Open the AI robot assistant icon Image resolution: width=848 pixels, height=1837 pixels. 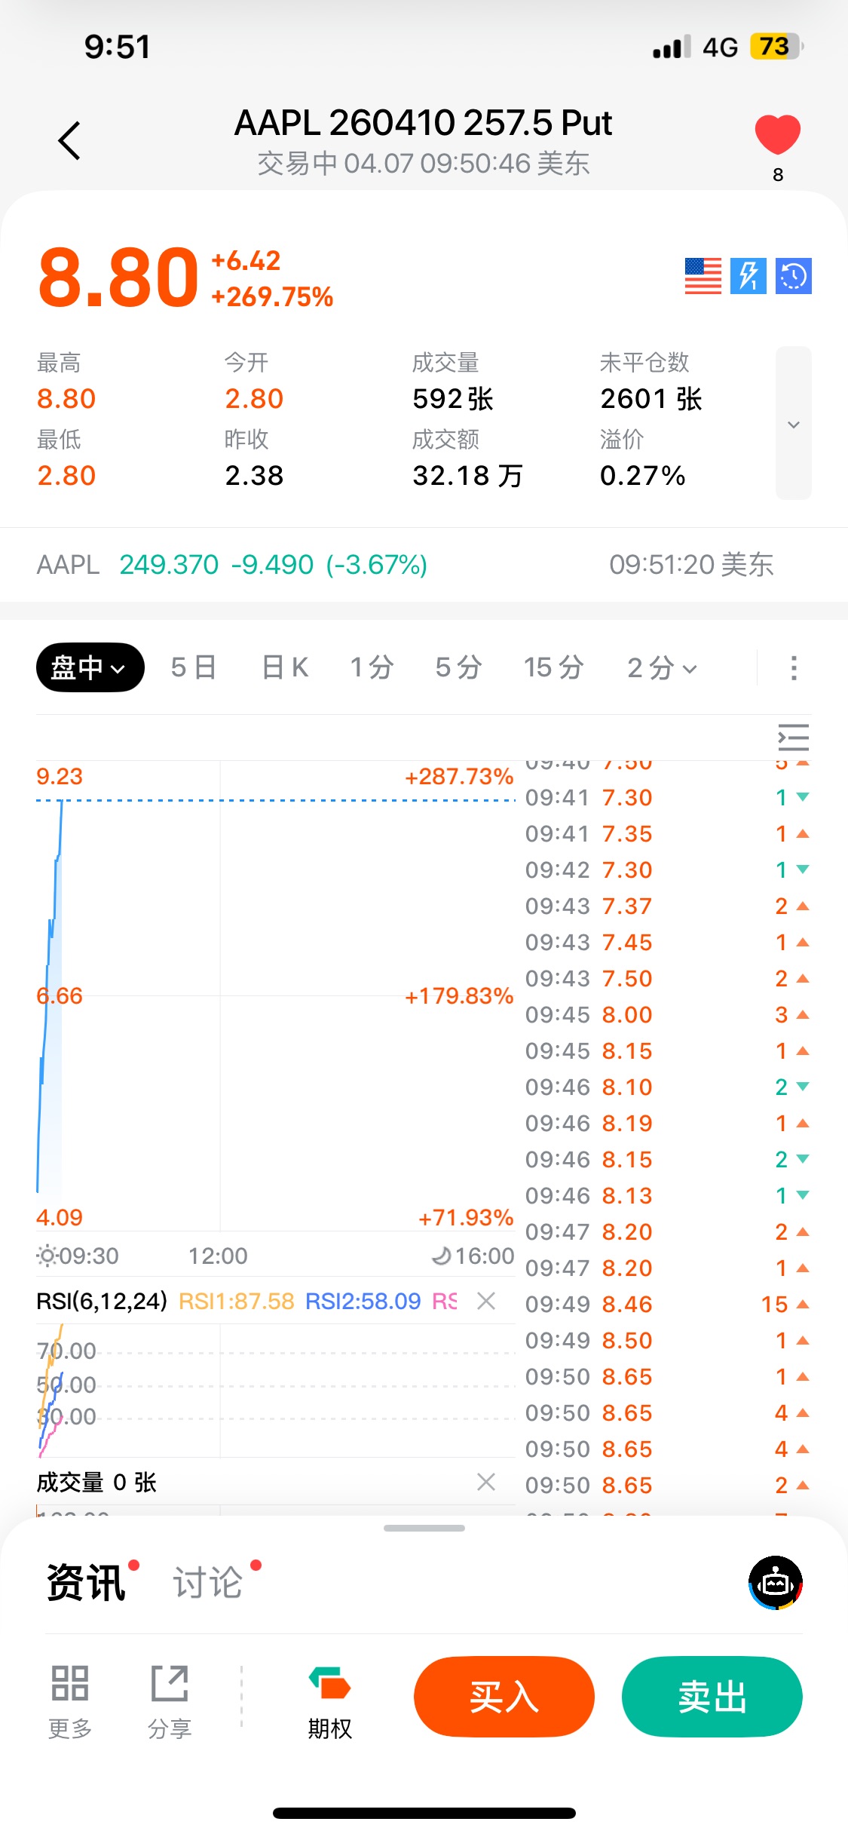[775, 1582]
